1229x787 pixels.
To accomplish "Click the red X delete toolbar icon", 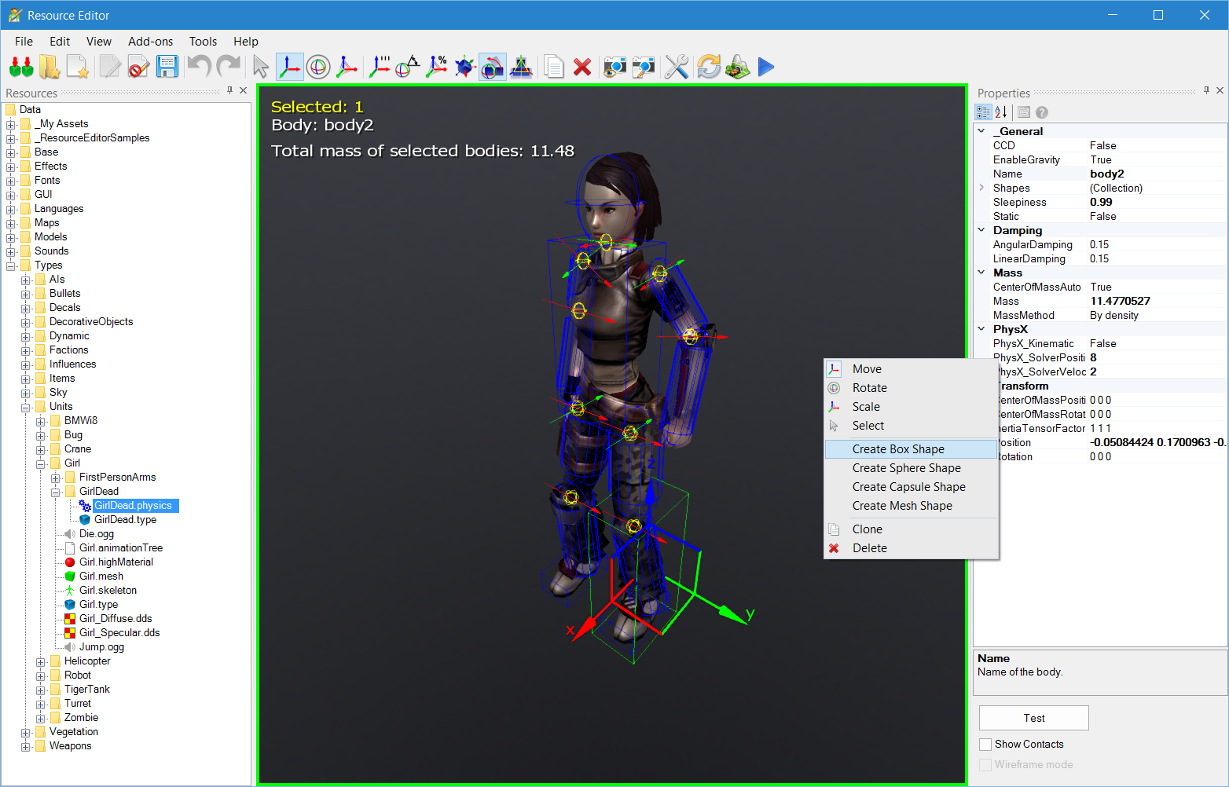I will click(x=581, y=68).
